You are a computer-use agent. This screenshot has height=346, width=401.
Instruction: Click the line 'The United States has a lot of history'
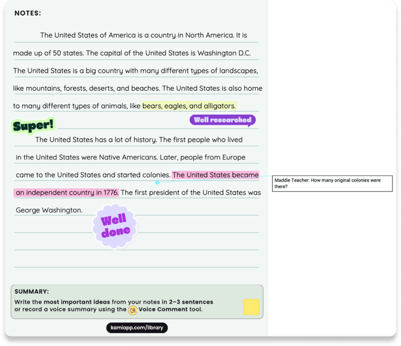[x=139, y=140]
